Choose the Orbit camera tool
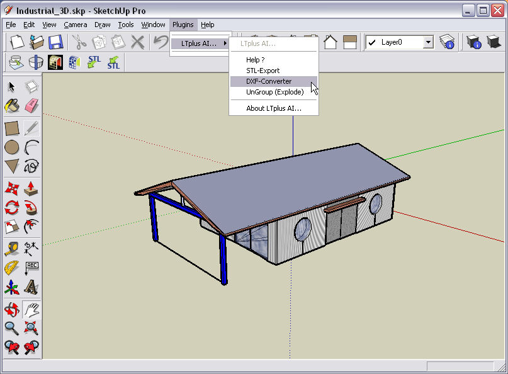 point(12,309)
